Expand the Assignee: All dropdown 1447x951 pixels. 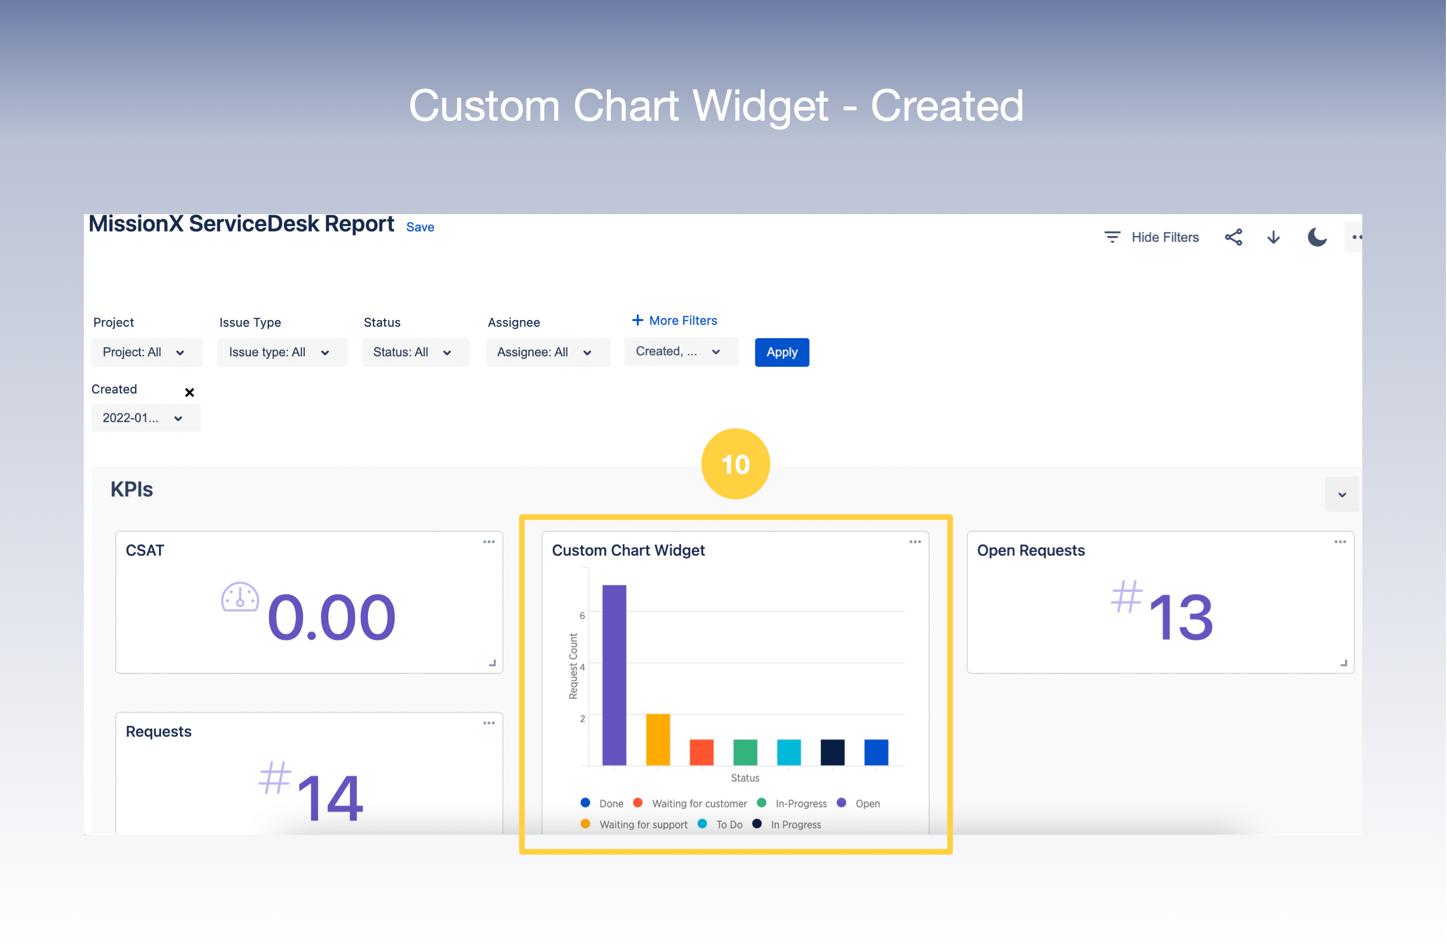[x=547, y=352]
